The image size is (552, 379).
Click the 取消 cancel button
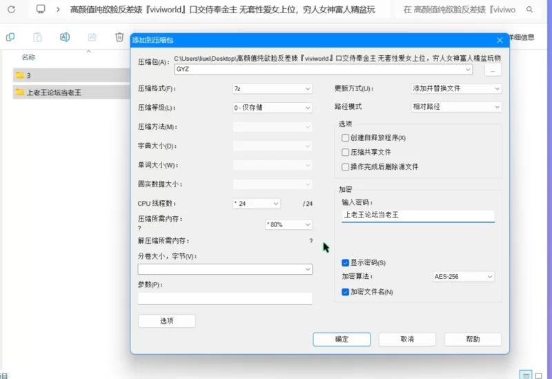[407, 339]
